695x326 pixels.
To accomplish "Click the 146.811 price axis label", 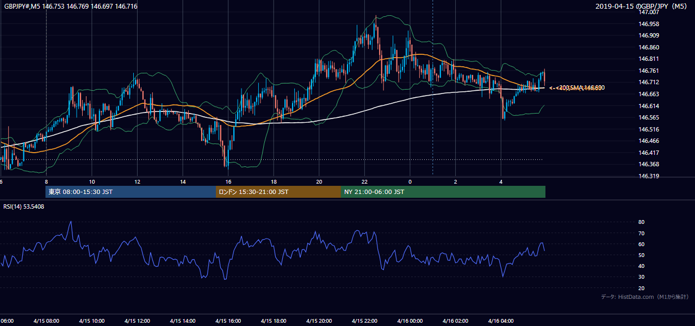I will 649,59.
